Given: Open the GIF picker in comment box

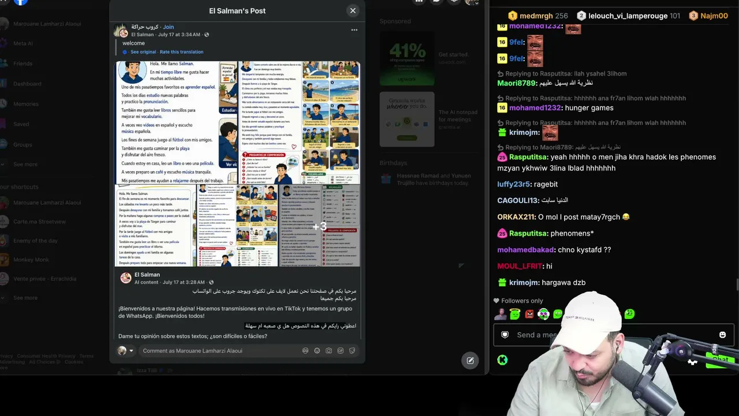Looking at the screenshot, I should coord(340,351).
